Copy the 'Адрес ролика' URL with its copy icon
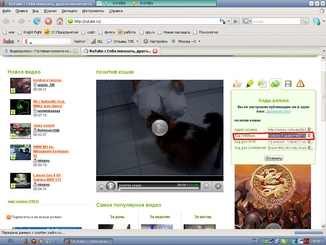The height and width of the screenshot is (245, 326). click(x=310, y=130)
